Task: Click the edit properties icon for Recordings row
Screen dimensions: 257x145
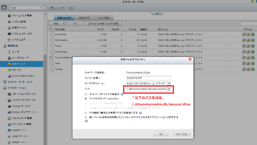Action: (244, 52)
